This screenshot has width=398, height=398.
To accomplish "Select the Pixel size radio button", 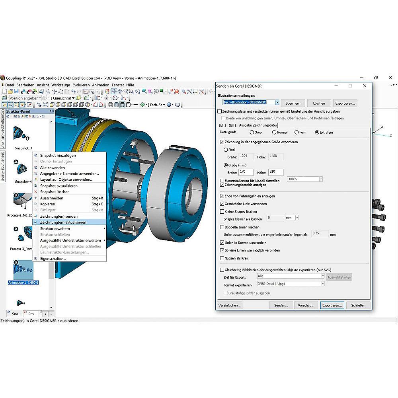I will click(x=226, y=150).
